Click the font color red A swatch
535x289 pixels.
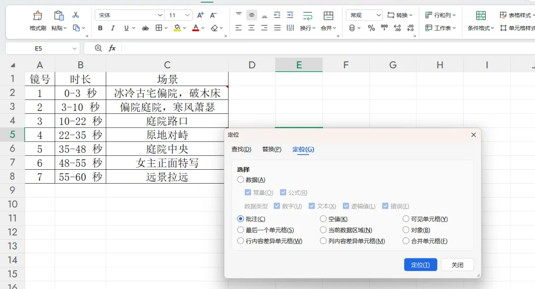pyautogui.click(x=196, y=28)
